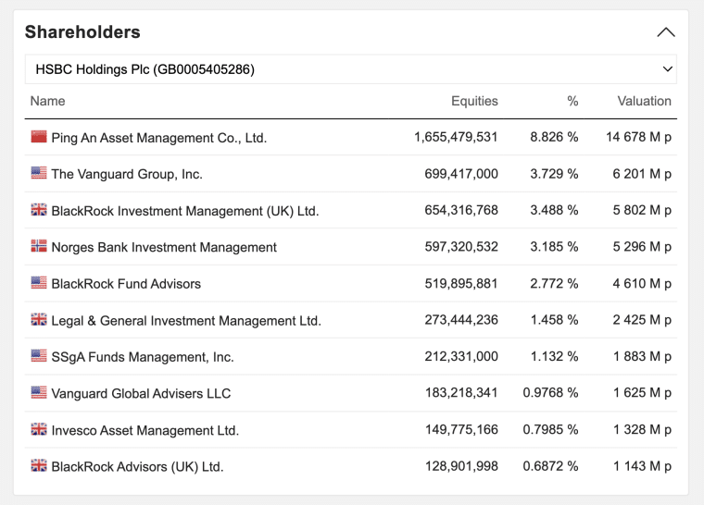Open the HSBC Holdings Plc security dropdown
The image size is (704, 505).
(351, 69)
